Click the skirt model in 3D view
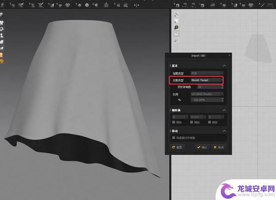 tap(83, 88)
